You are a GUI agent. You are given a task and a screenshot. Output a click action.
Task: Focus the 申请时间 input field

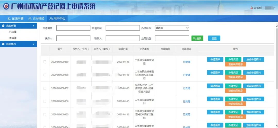123,28
